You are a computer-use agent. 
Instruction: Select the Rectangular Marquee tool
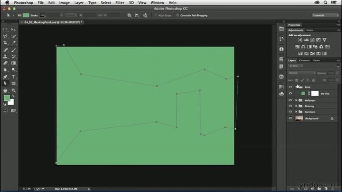(5, 30)
